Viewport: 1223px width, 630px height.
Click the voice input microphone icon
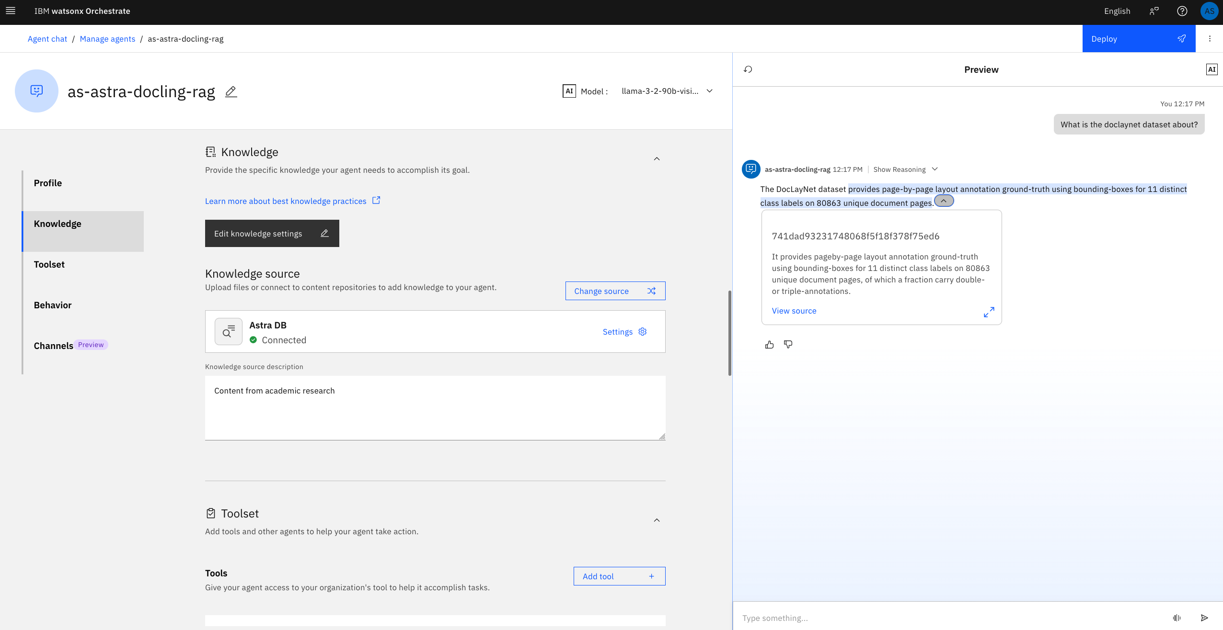click(1177, 618)
